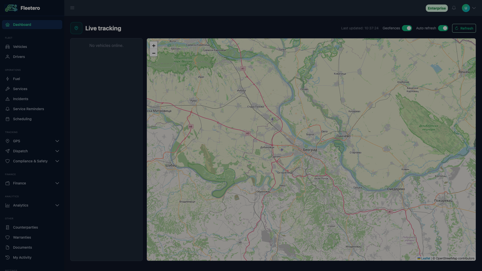Click the 'No vehicles online.' text

click(x=106, y=45)
